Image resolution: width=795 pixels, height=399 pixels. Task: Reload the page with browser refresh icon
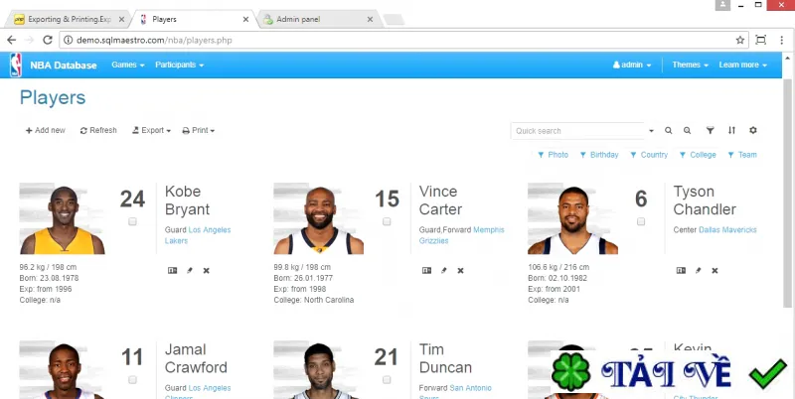click(47, 40)
